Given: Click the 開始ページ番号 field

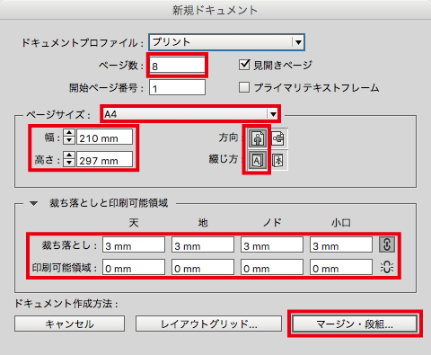Looking at the screenshot, I should pyautogui.click(x=177, y=87).
